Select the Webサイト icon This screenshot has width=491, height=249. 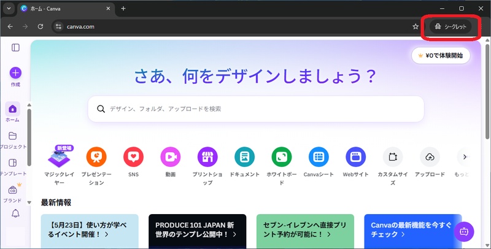pos(356,157)
